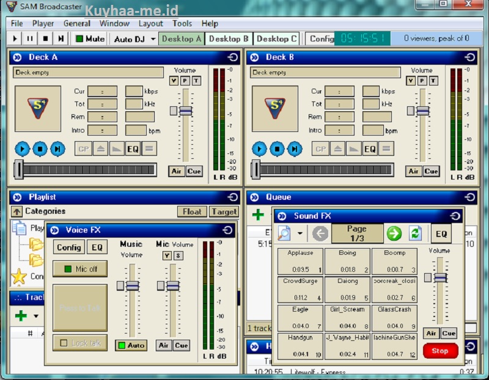Open the Layout menu

(150, 24)
